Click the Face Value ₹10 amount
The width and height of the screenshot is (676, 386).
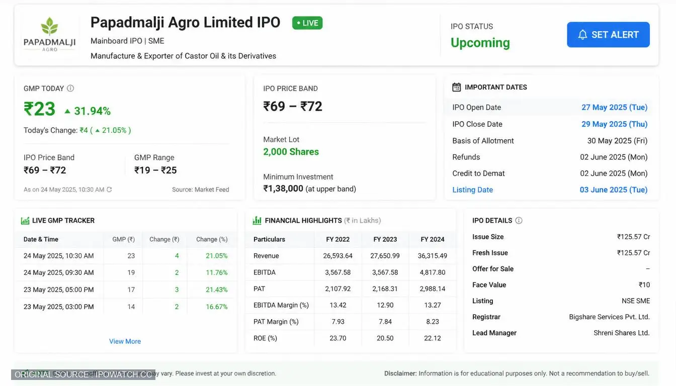click(x=644, y=285)
